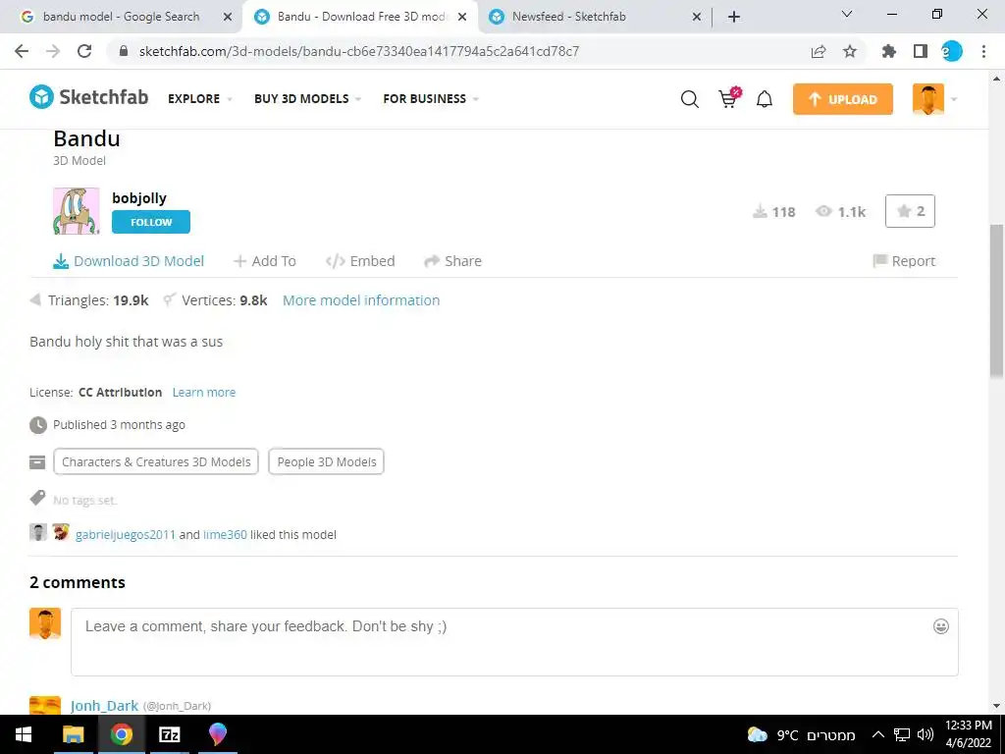
Task: Click the page vertical scrollbar thumb
Action: pos(997,301)
